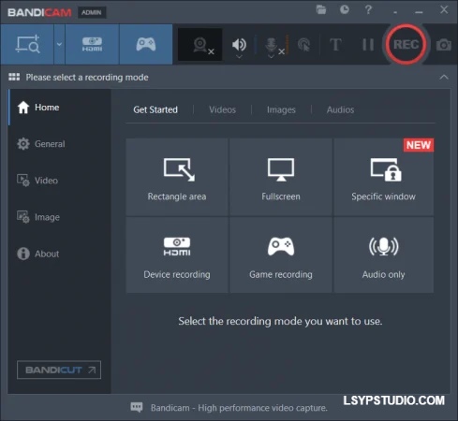
Task: Toggle the webcam overlay icon
Action: point(200,45)
